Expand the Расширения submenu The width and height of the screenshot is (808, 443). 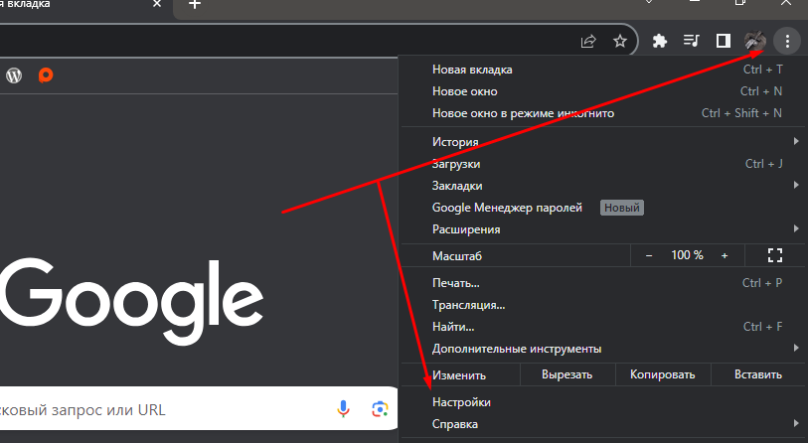(x=603, y=229)
